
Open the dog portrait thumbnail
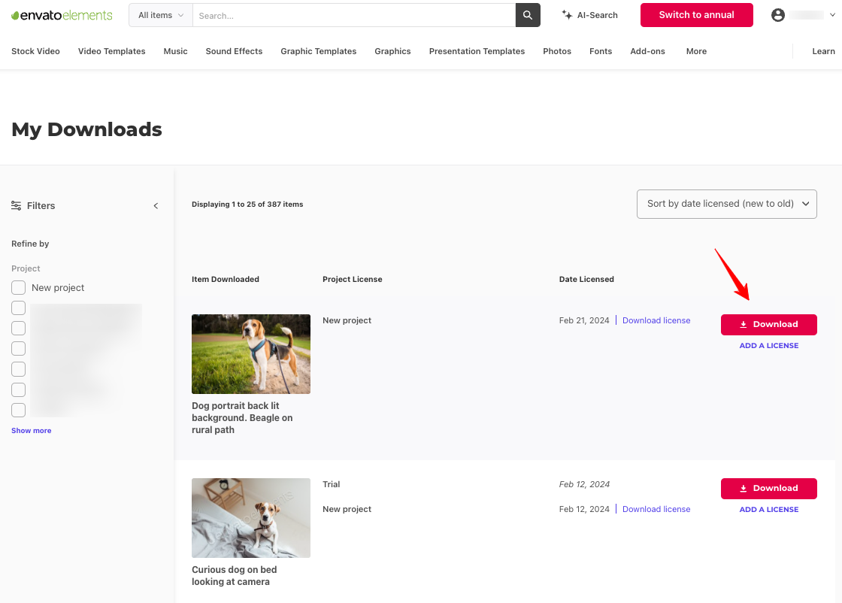tap(250, 353)
